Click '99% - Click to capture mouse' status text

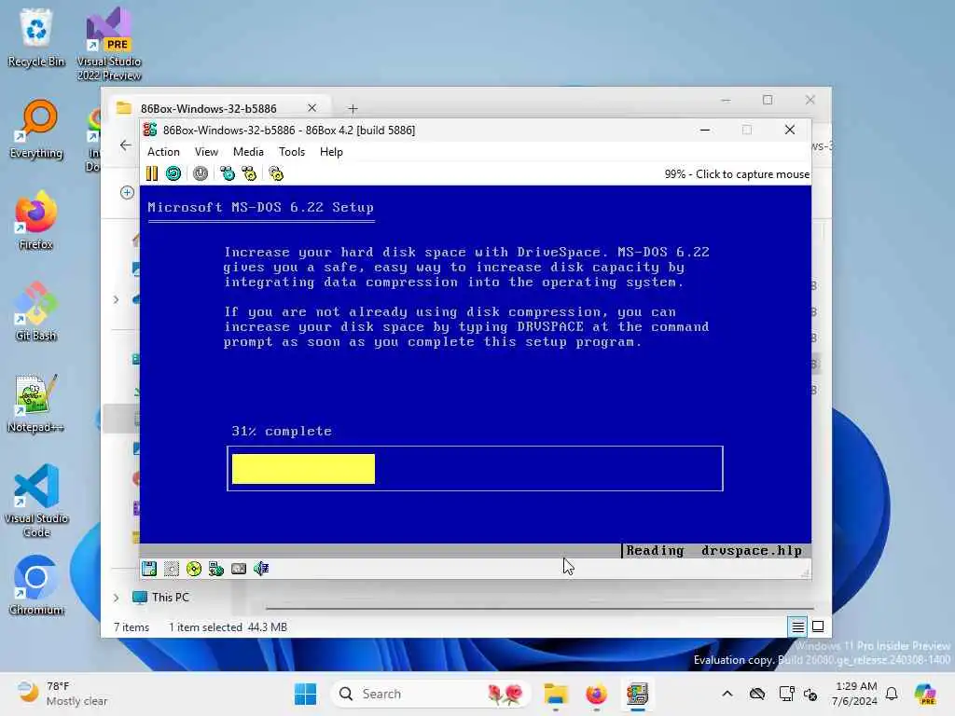pos(737,174)
